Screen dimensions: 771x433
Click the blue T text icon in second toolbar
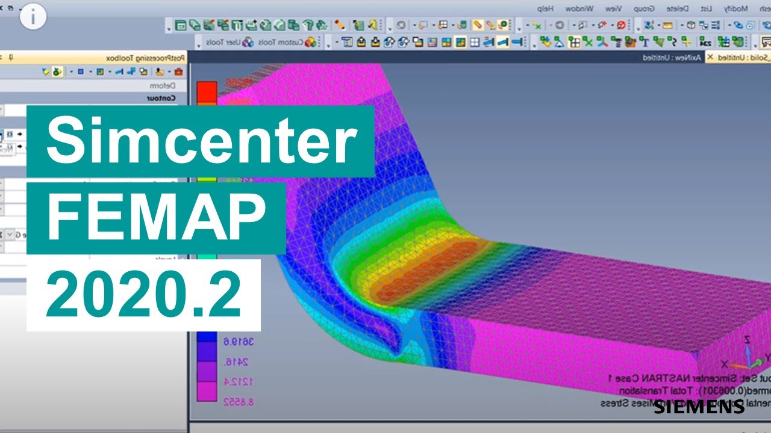(x=646, y=43)
